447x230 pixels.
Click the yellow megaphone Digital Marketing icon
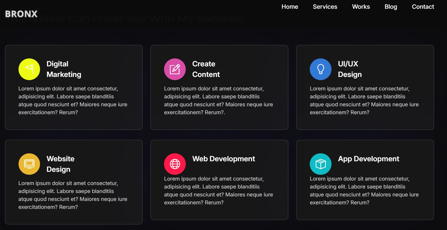(x=29, y=69)
